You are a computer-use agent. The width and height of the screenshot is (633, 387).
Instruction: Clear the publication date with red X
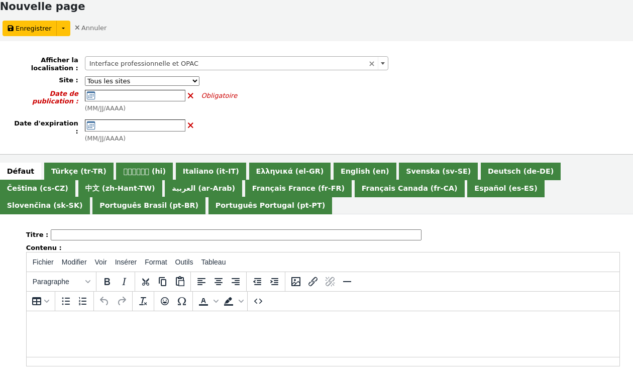pyautogui.click(x=190, y=96)
